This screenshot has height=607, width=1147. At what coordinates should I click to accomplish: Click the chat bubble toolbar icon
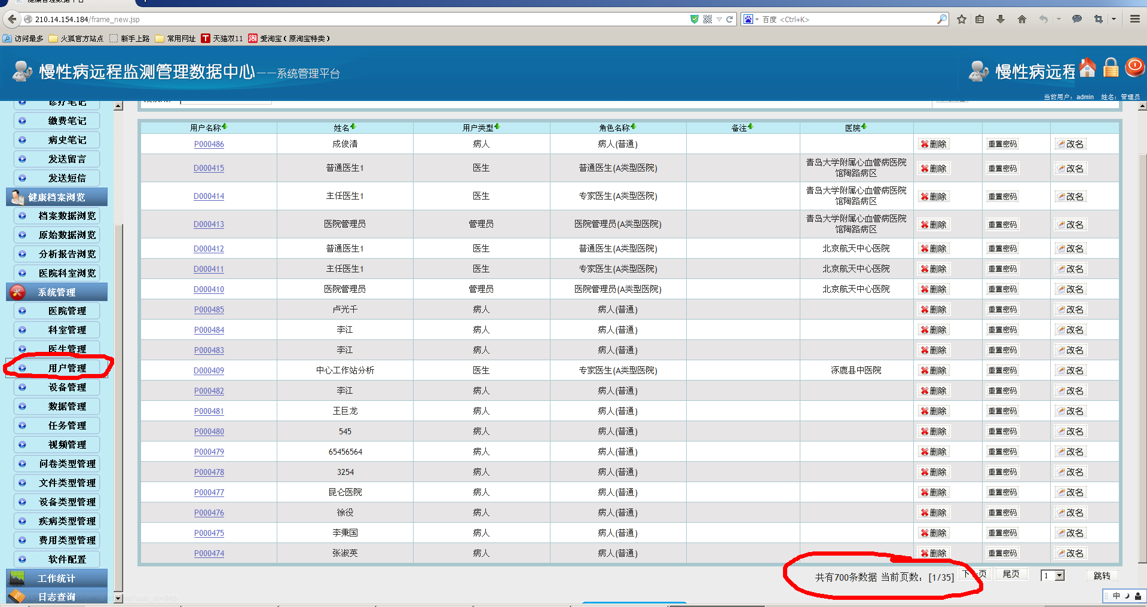[x=1076, y=19]
